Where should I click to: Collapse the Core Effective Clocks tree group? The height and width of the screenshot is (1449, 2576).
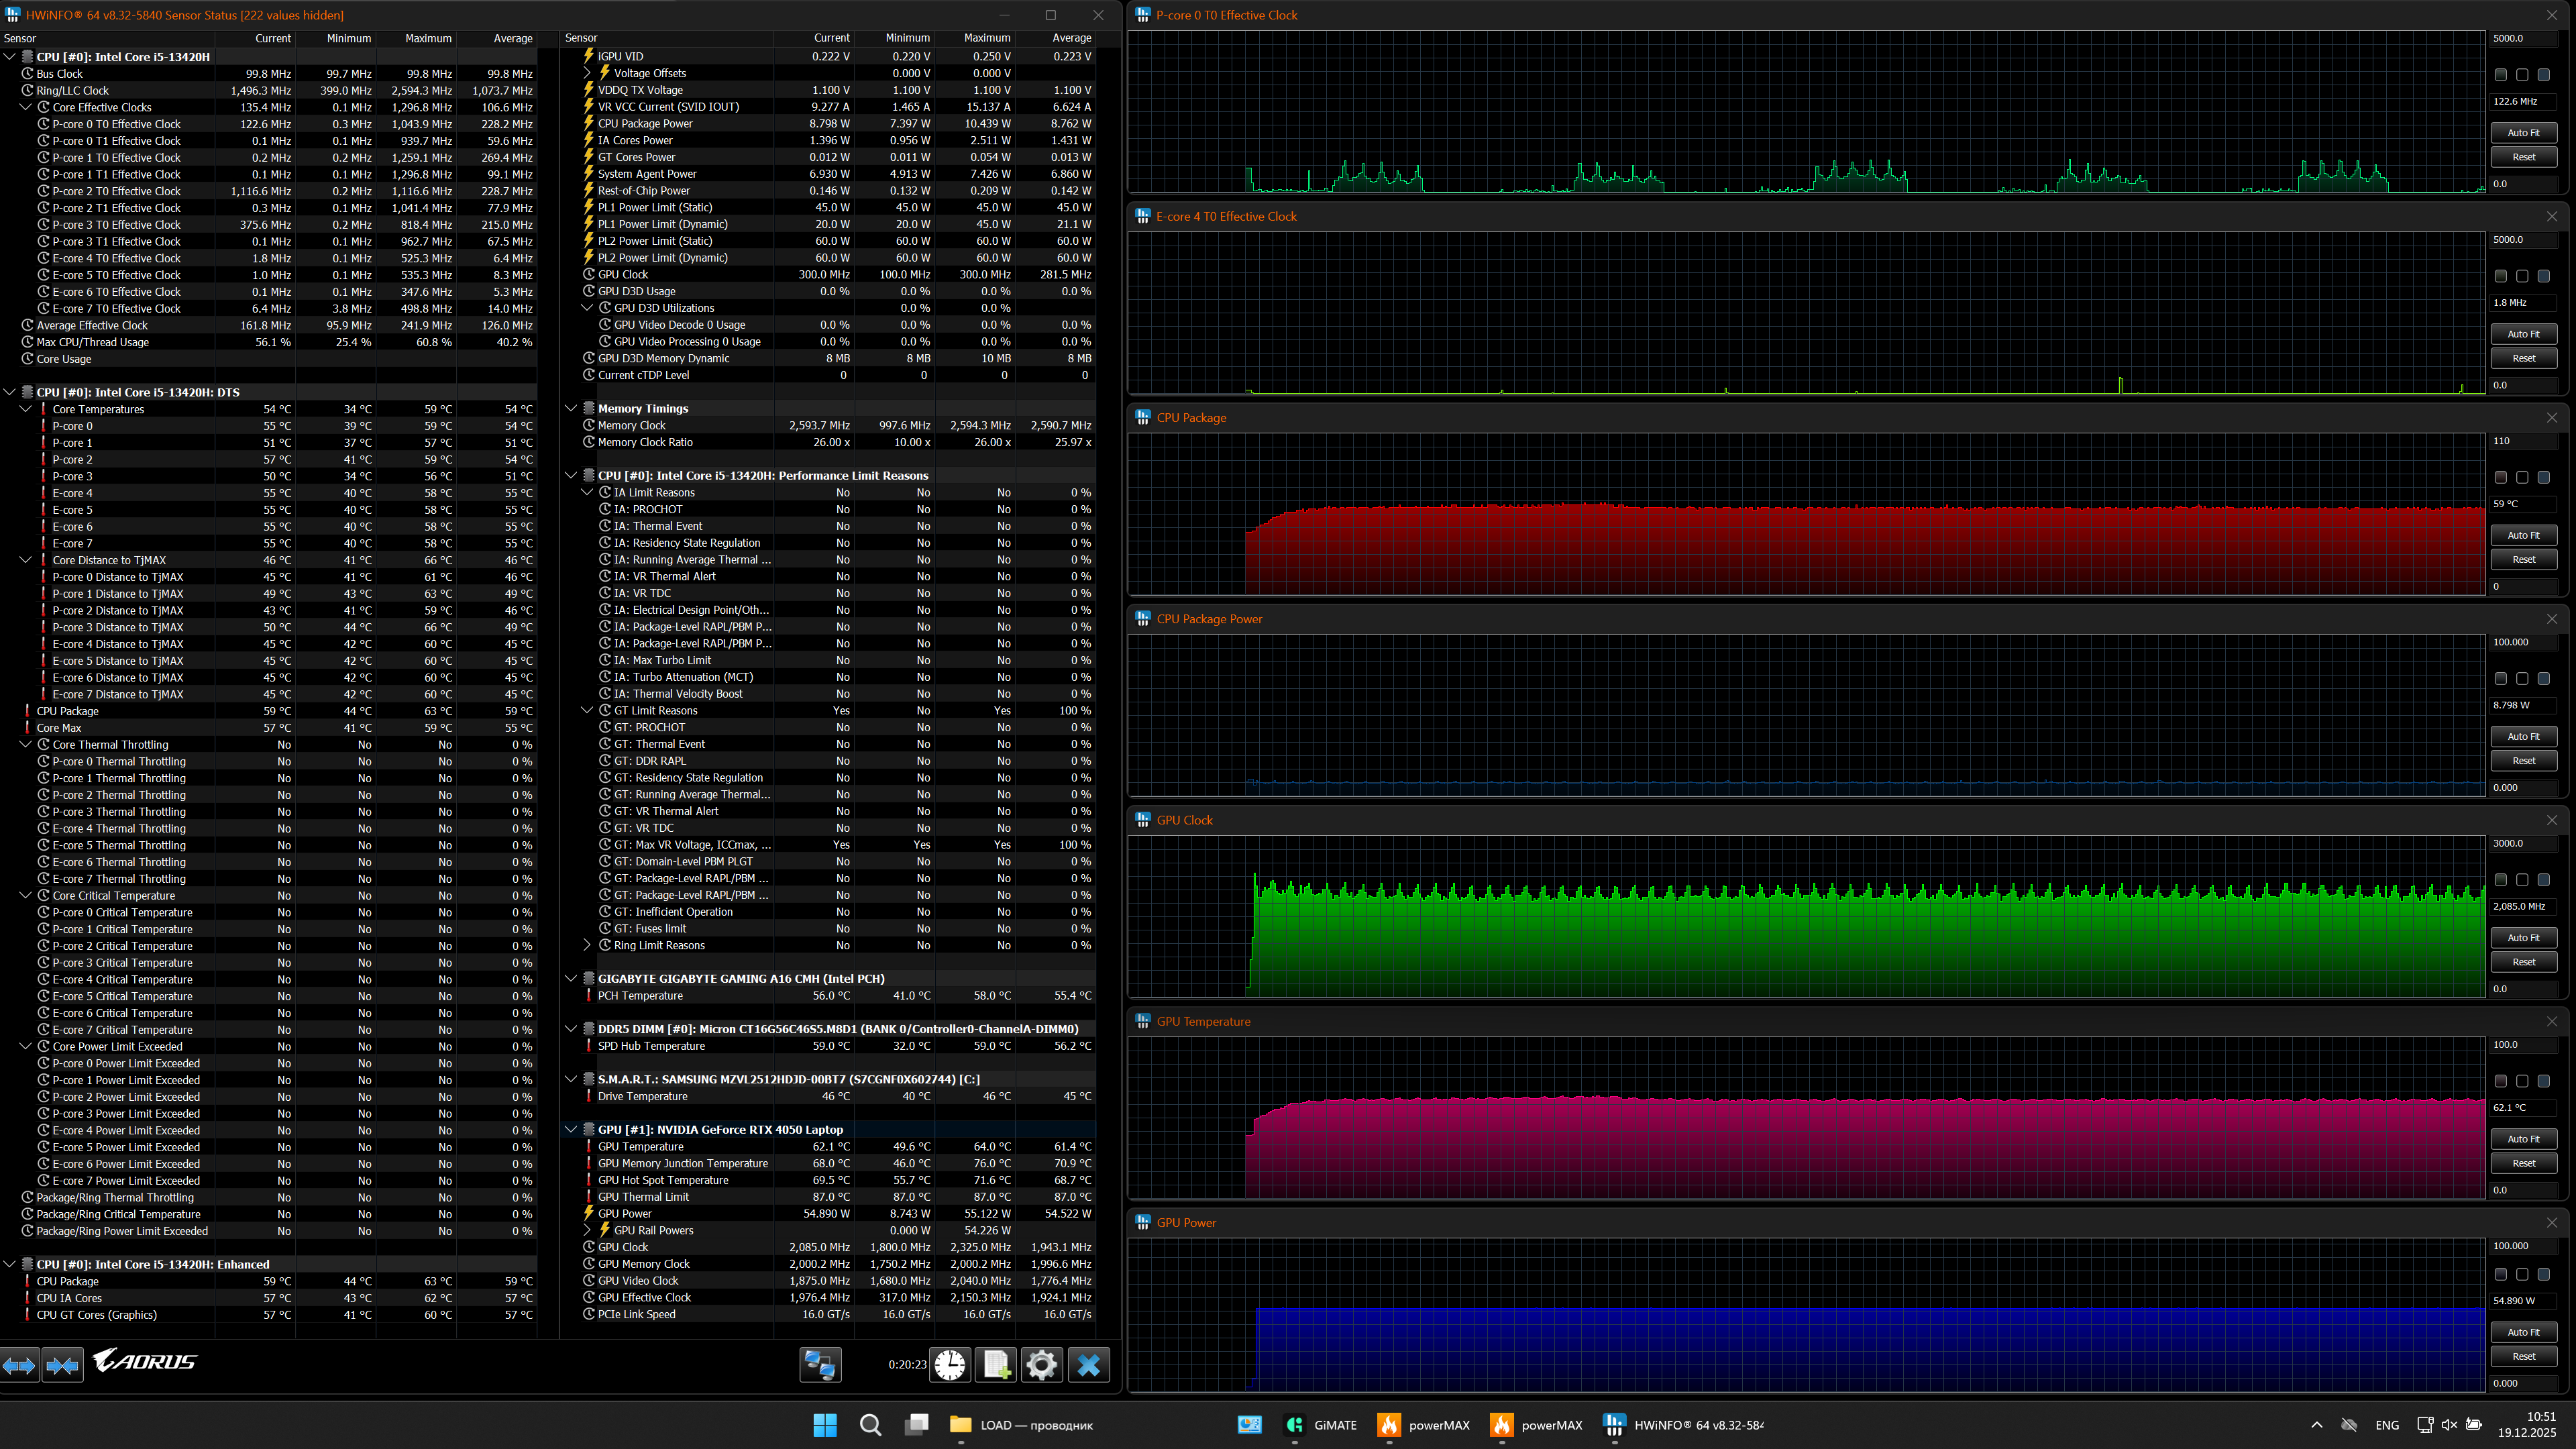tap(27, 107)
